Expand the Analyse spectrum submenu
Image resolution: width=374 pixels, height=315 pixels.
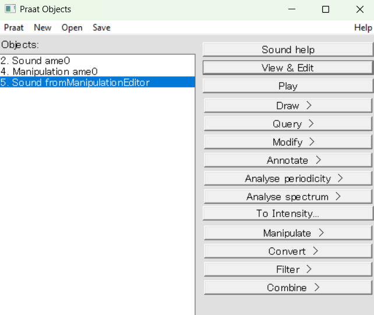(x=288, y=196)
